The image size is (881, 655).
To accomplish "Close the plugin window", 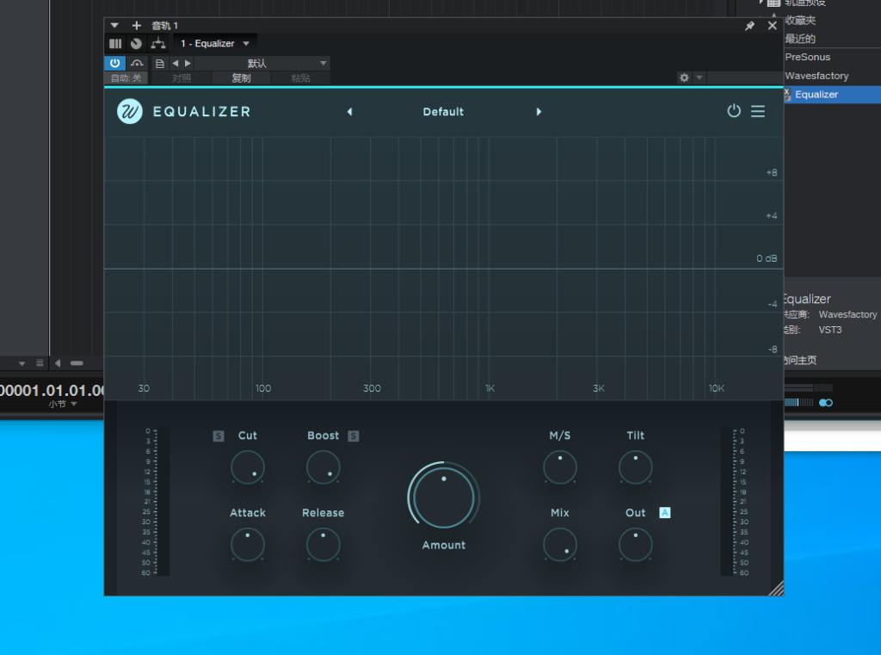I will (x=772, y=25).
